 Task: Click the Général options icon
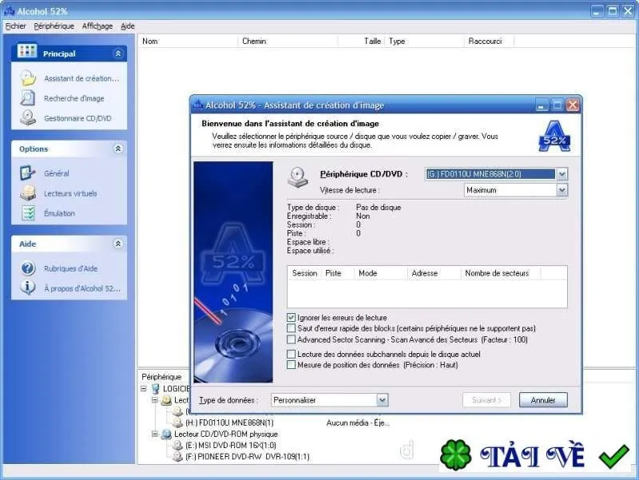(28, 173)
